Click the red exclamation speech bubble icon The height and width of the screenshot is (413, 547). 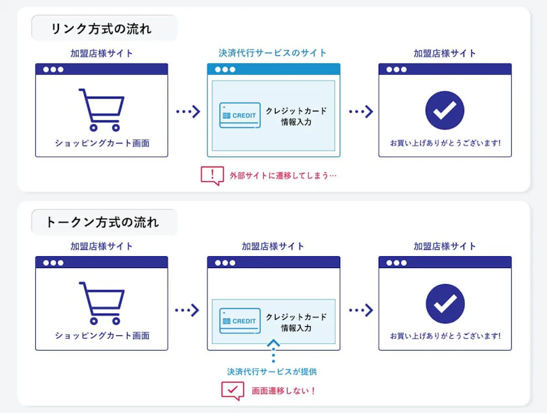tap(212, 175)
